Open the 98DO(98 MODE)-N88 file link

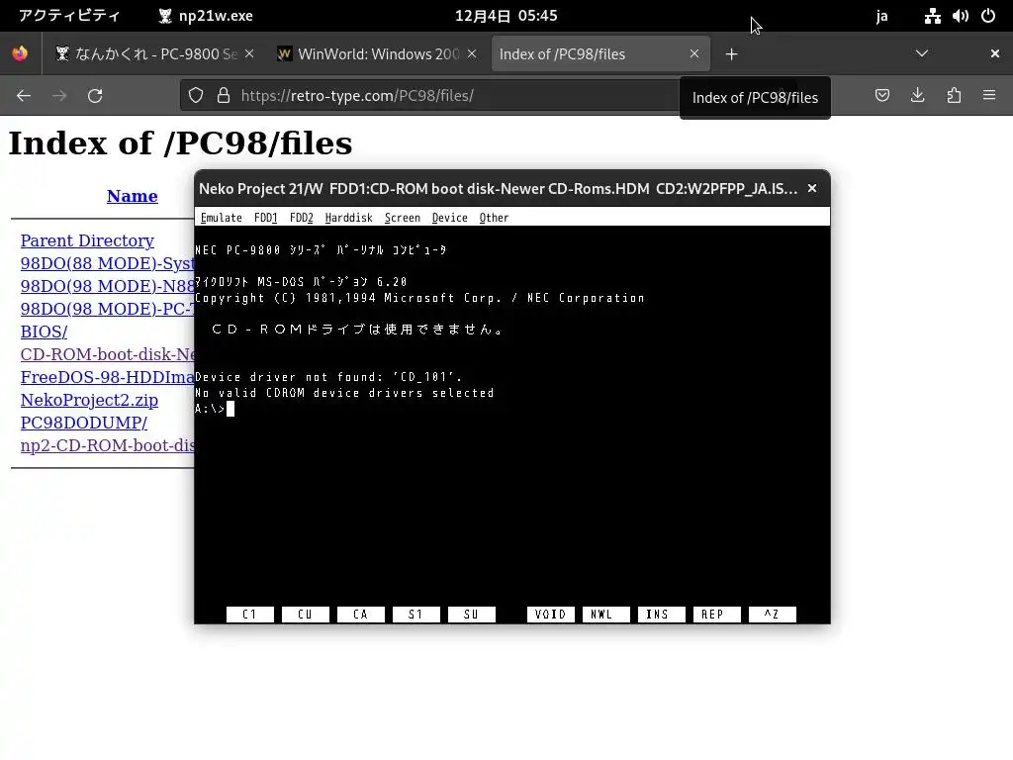107,286
